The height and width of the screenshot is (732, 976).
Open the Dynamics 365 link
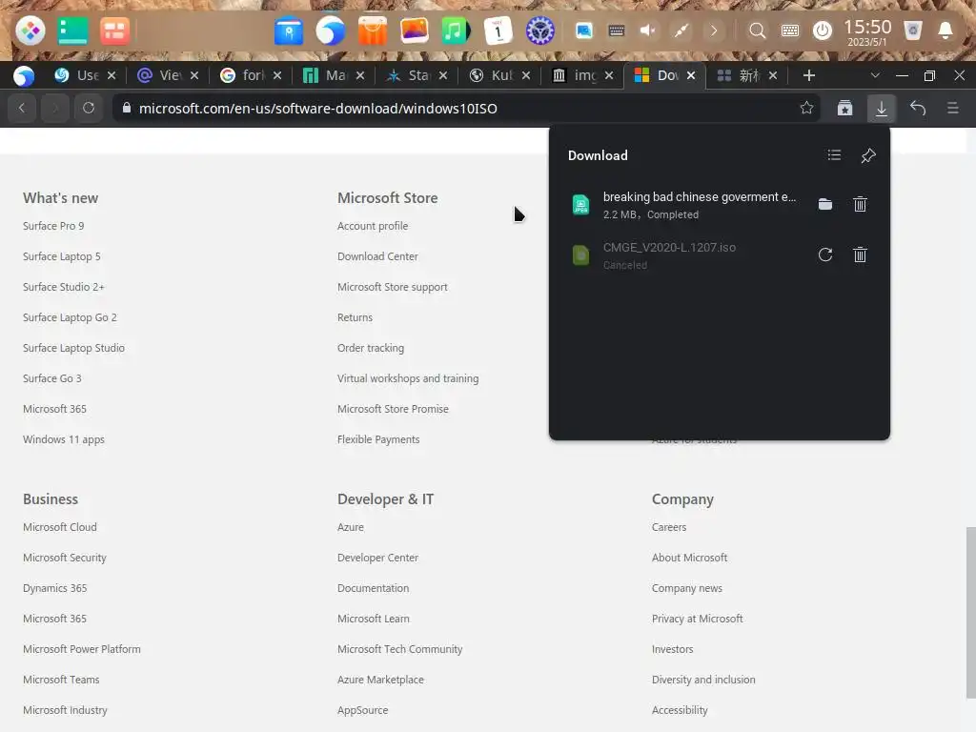tap(54, 588)
